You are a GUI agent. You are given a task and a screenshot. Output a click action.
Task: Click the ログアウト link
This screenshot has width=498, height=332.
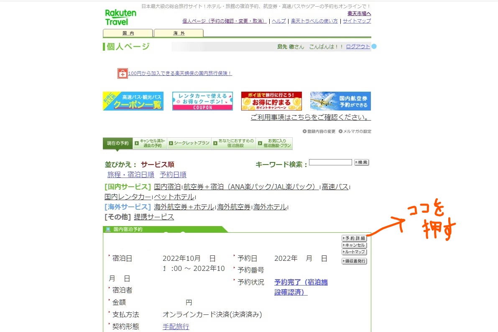tap(358, 46)
